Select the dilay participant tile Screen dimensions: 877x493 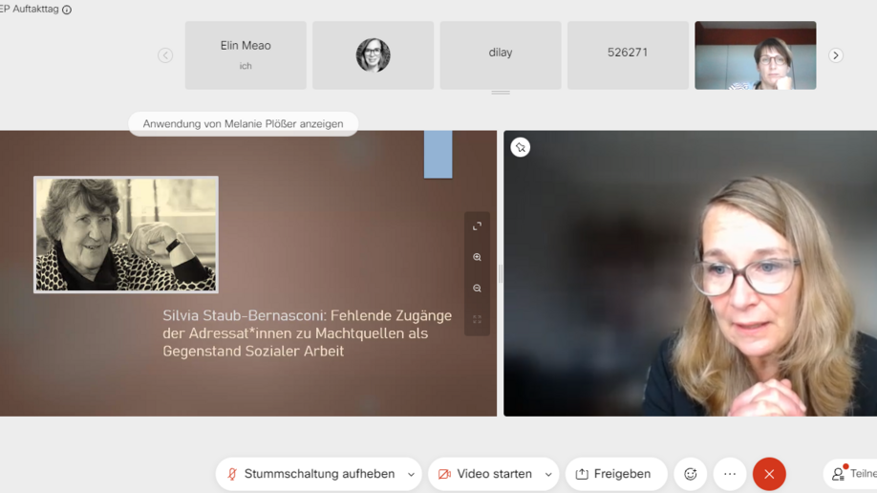(x=501, y=54)
